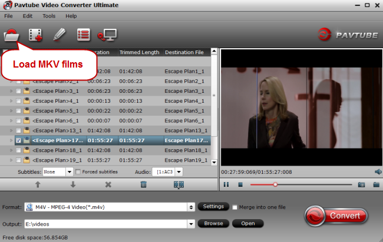Click file icon of Escape Plan>13_1 row
Viewport: 383px width, 242px height.
point(27,130)
